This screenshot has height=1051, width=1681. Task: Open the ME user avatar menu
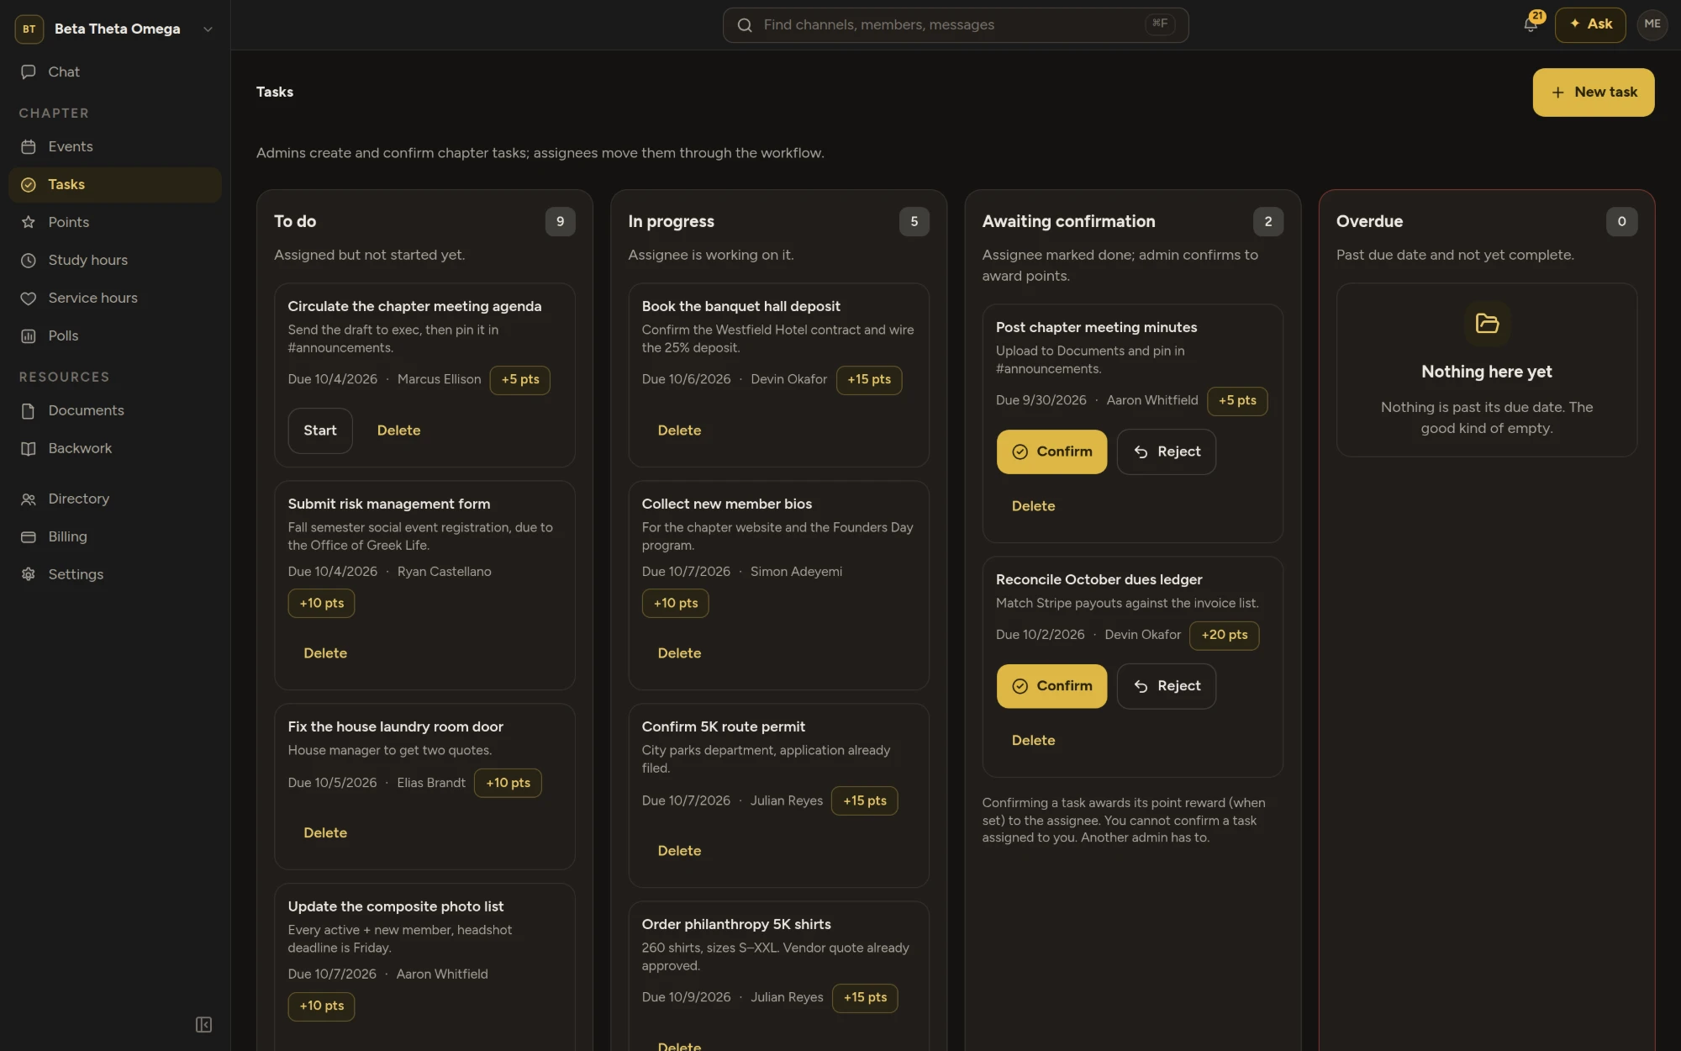(x=1652, y=24)
